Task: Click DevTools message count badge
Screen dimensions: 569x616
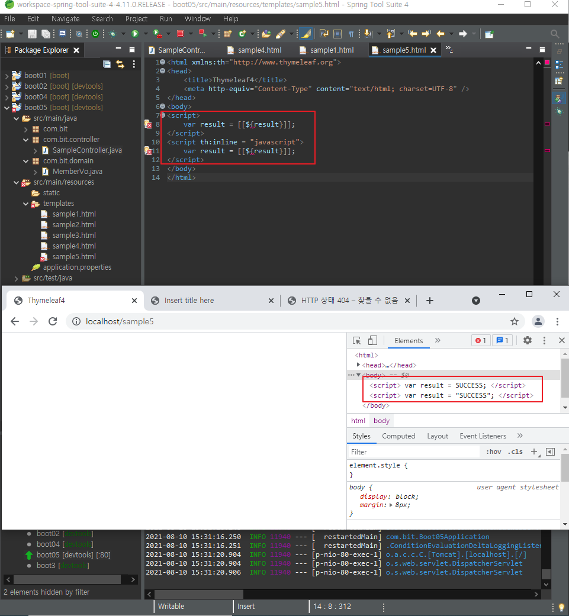Action: click(503, 341)
